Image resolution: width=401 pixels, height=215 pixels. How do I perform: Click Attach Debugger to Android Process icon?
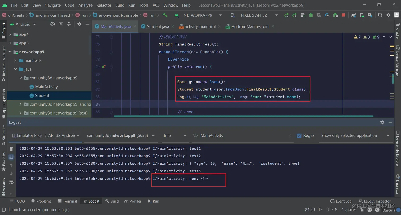tap(335, 15)
